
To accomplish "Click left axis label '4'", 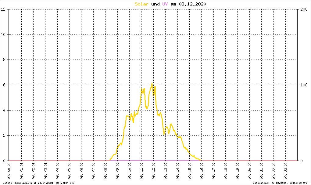I will [x=4, y=110].
